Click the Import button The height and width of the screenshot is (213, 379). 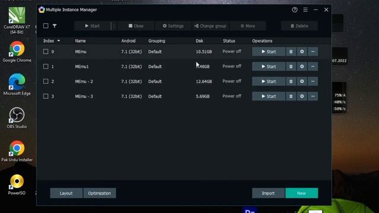pos(268,193)
